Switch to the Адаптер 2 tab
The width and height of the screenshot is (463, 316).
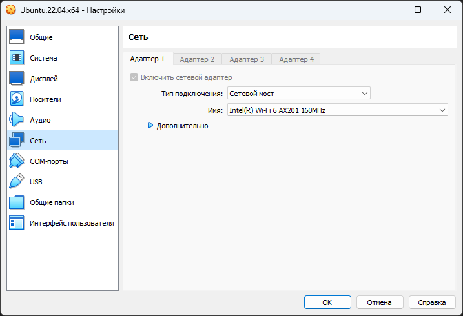(x=197, y=59)
